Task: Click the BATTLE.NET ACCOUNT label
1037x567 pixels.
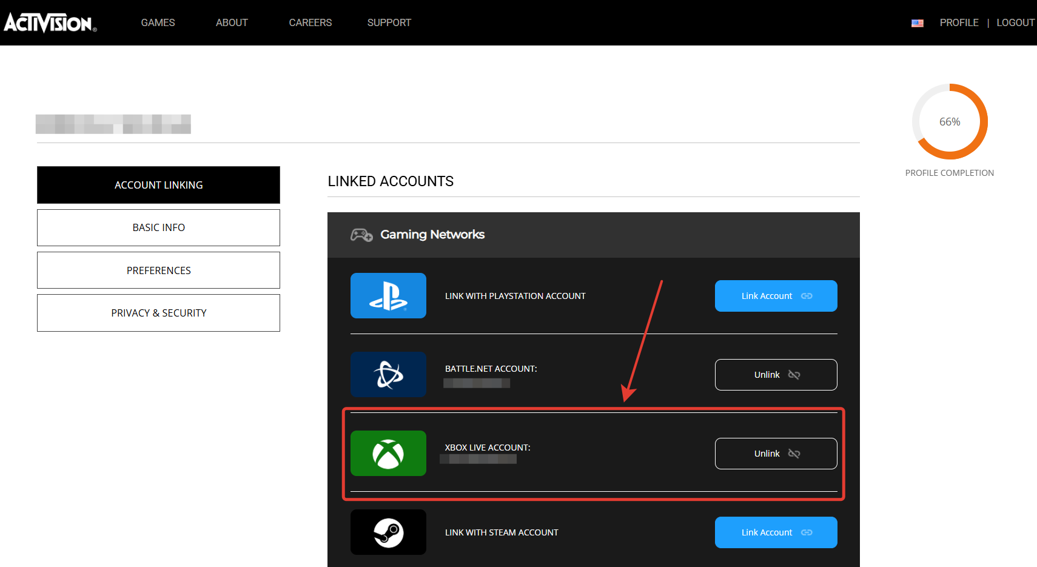Action: pos(491,369)
